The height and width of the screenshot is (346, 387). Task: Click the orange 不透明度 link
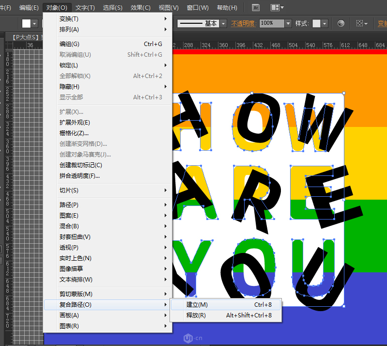pos(244,23)
